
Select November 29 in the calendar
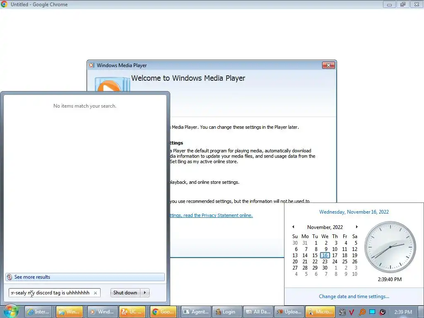click(315, 268)
